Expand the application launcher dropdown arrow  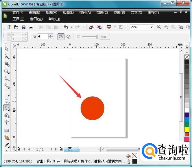click(115, 27)
